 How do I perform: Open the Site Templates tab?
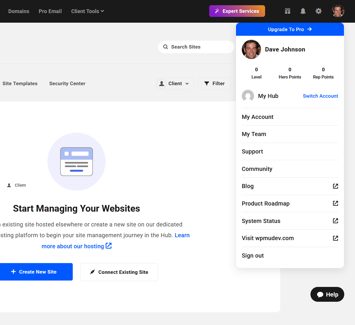(x=20, y=83)
